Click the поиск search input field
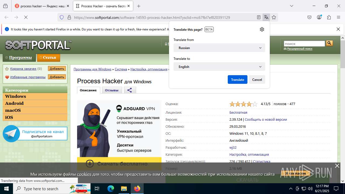 click(304, 44)
